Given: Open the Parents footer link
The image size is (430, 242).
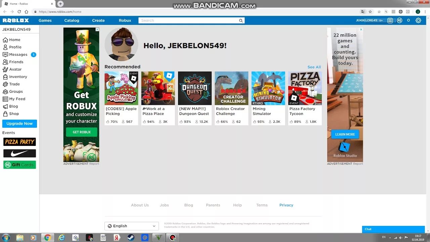Looking at the screenshot, I should coord(213,205).
